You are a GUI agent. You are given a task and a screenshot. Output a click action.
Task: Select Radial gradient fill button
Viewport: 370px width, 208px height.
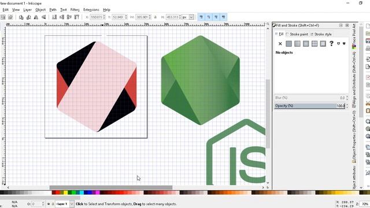point(306,44)
